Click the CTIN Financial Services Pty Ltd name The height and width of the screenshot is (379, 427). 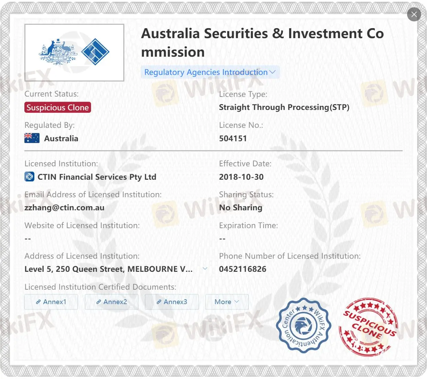point(97,177)
